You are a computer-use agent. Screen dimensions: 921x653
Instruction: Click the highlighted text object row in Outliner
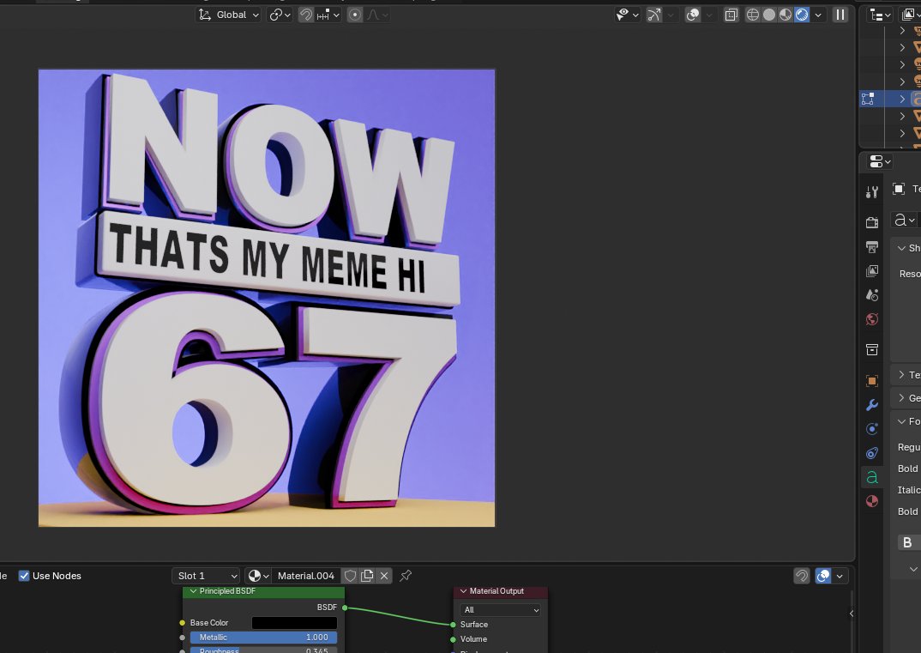[x=890, y=99]
